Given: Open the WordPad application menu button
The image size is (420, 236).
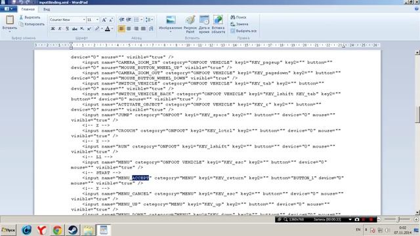Looking at the screenshot, I should coord(9,9).
